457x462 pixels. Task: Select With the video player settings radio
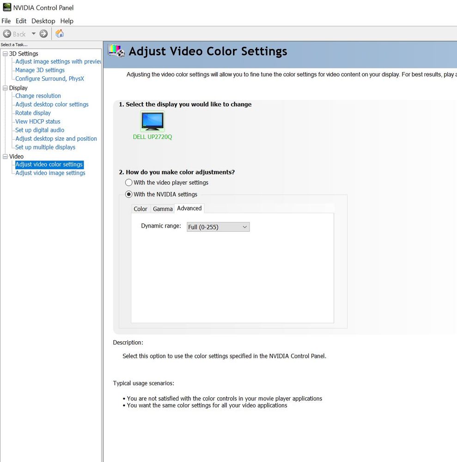(128, 182)
